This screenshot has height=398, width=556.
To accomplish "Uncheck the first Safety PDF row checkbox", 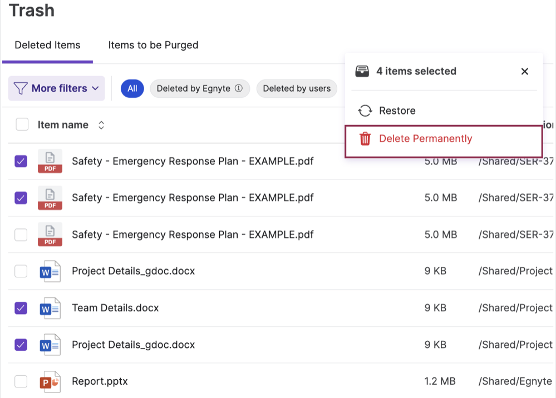I will click(21, 161).
